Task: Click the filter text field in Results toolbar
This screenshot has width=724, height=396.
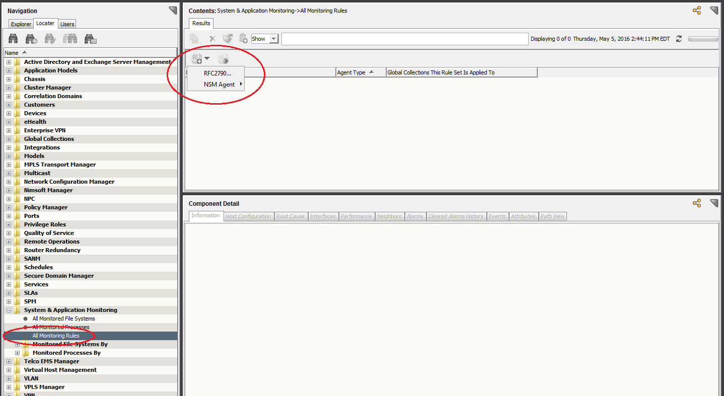Action: coord(405,39)
